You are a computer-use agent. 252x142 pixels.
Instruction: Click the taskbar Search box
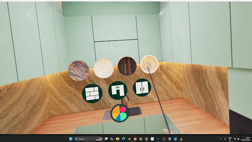click(89, 139)
